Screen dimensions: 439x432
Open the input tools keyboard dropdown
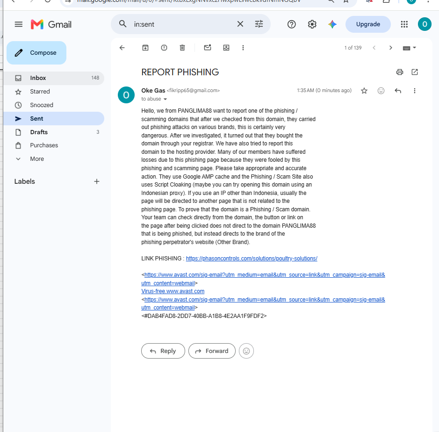click(410, 48)
